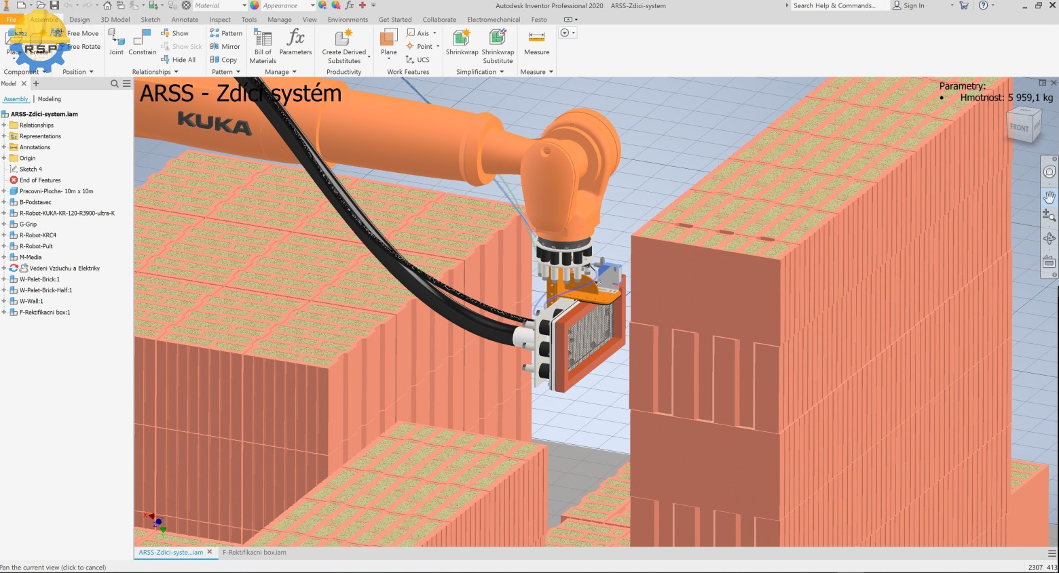
Task: Open the File menu
Action: pos(12,20)
